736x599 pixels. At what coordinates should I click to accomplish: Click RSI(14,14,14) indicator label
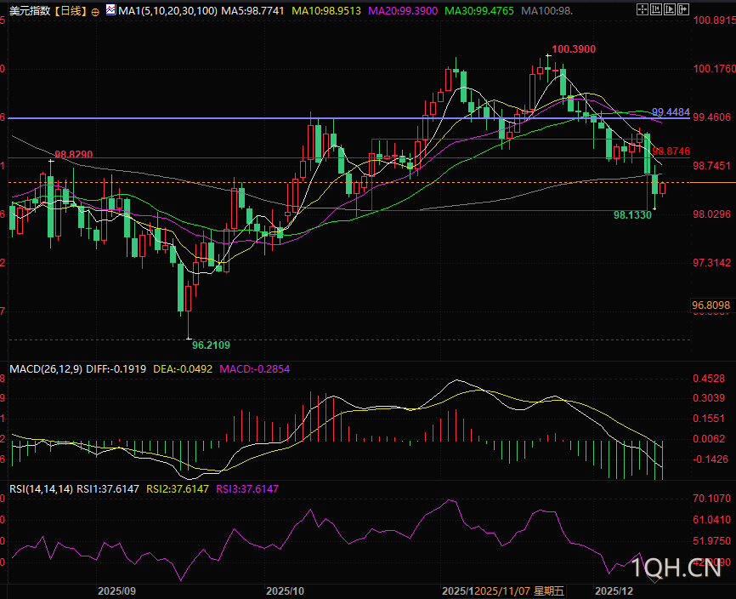click(41, 488)
